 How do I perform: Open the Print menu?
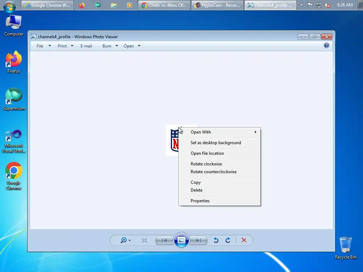tap(62, 46)
